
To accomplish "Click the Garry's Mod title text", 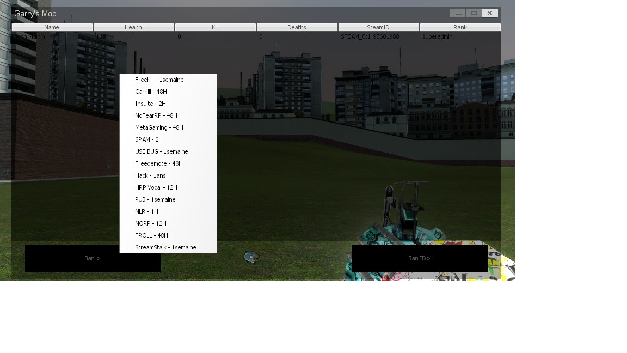I will (35, 14).
